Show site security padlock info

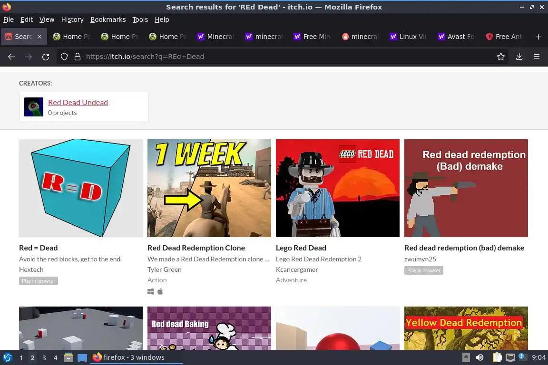pyautogui.click(x=78, y=57)
